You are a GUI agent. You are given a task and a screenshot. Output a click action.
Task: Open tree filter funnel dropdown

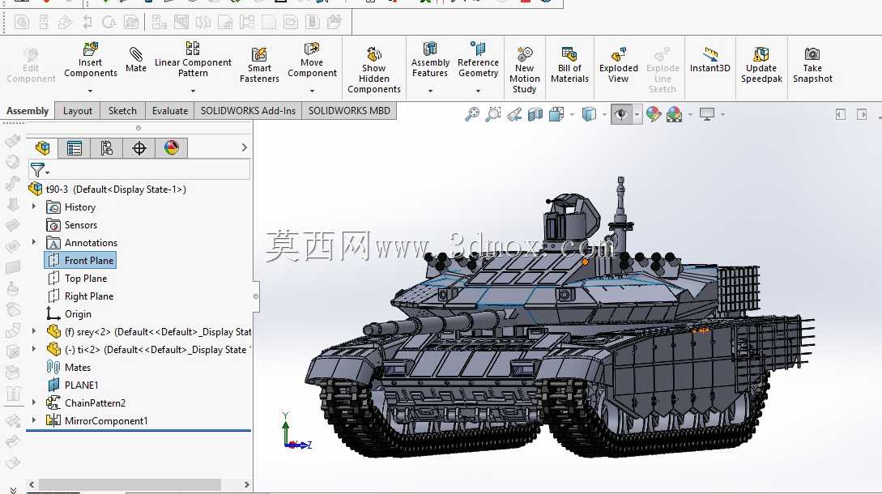tap(40, 170)
